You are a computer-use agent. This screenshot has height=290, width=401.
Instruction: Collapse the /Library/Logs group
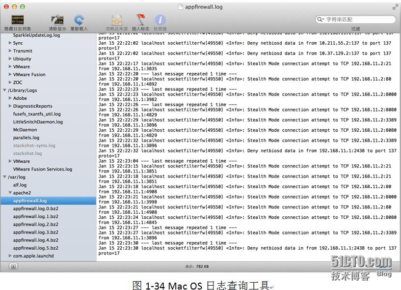click(x=4, y=90)
